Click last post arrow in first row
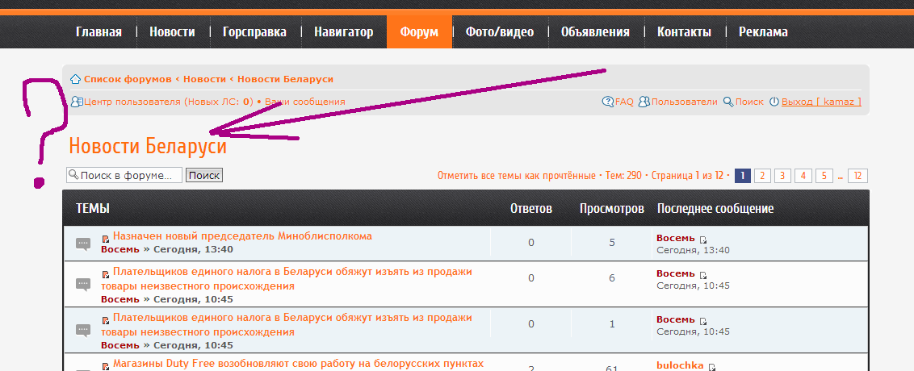The height and width of the screenshot is (371, 914). 703,240
